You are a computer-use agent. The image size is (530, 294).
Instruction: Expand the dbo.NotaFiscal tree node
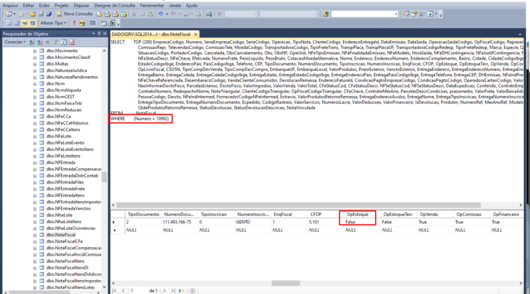click(x=35, y=235)
